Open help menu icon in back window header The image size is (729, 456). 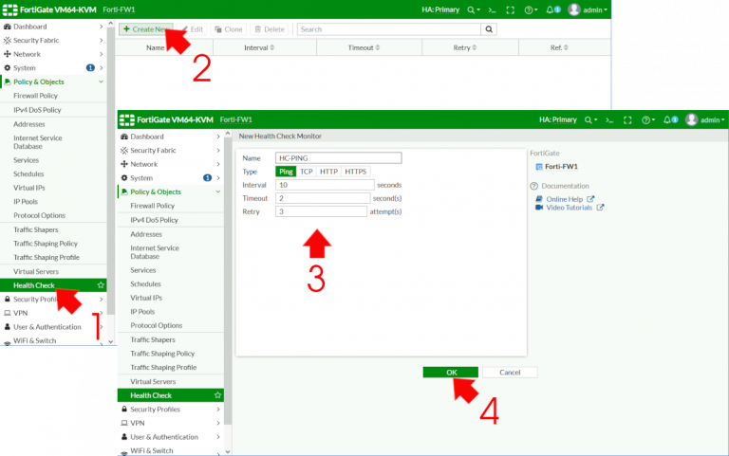click(531, 9)
